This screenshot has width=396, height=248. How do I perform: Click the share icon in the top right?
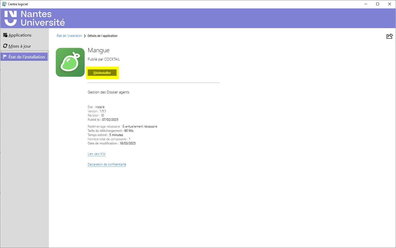pos(389,36)
